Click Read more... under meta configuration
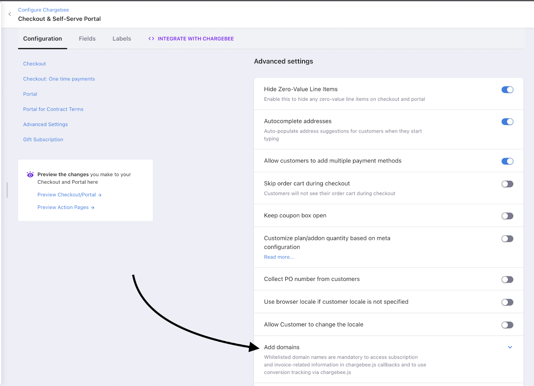Image resolution: width=534 pixels, height=386 pixels. coord(279,257)
